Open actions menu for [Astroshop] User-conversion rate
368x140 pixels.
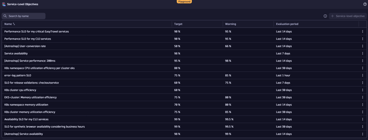(x=362, y=46)
